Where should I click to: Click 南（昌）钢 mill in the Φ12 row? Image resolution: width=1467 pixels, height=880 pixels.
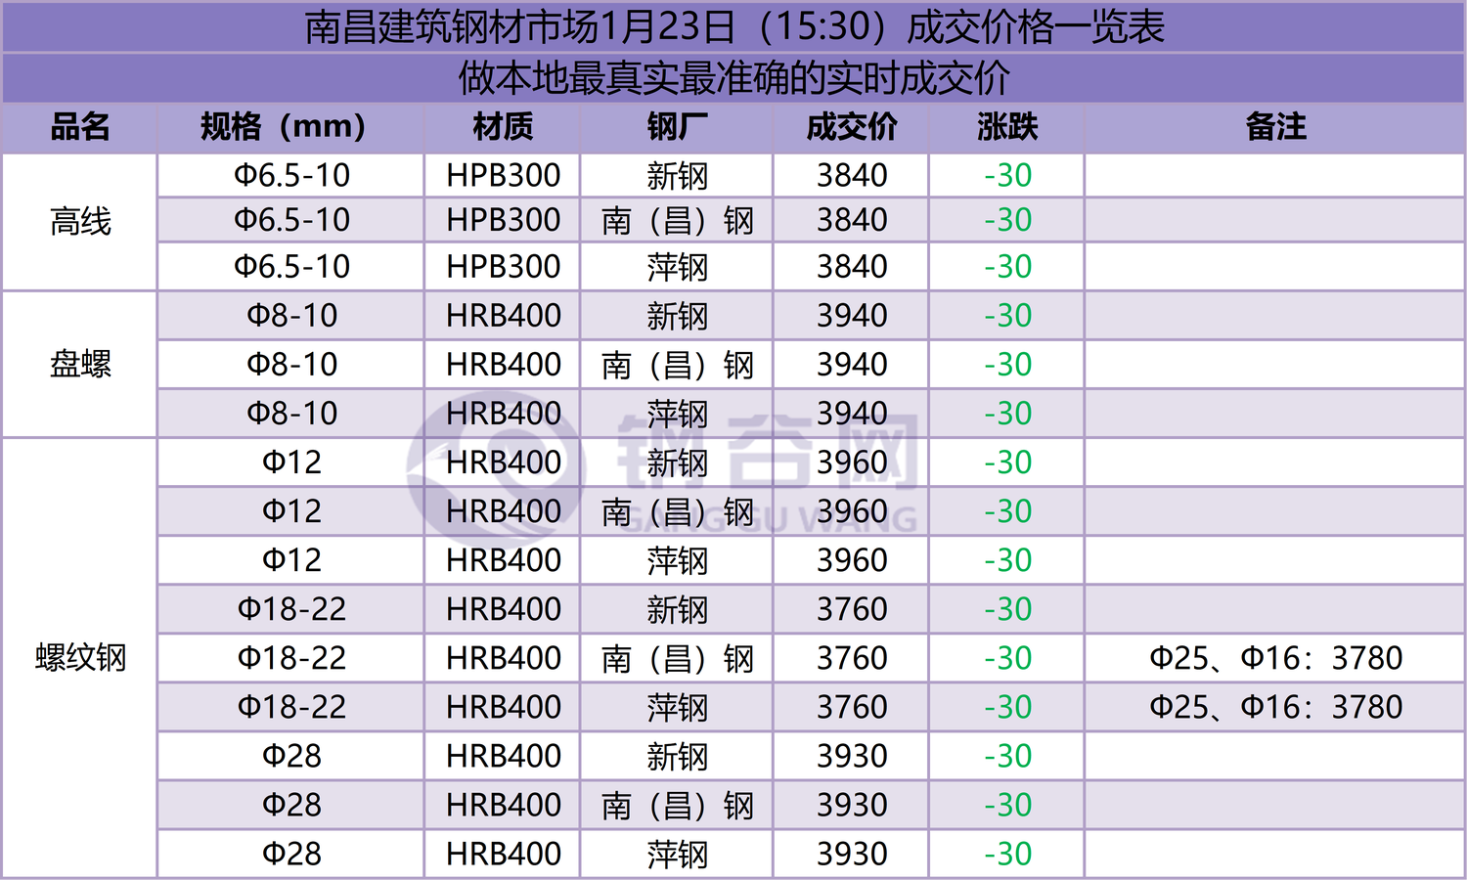pos(677,511)
